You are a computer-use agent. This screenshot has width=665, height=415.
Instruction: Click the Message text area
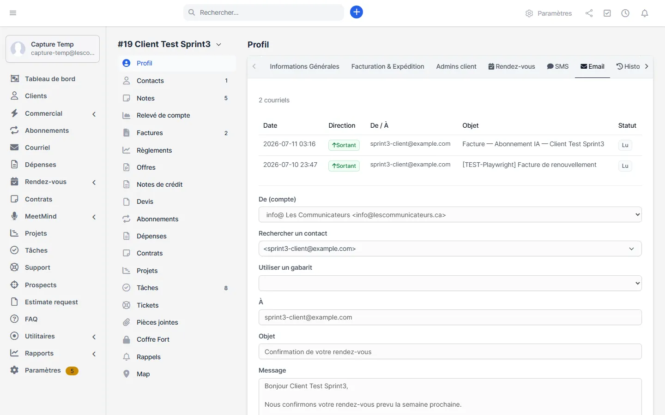450,397
